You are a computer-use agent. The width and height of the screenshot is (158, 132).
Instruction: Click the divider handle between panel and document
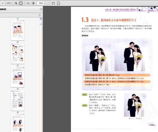click(43, 72)
